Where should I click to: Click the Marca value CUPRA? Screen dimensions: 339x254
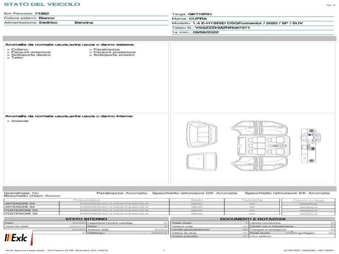198,19
